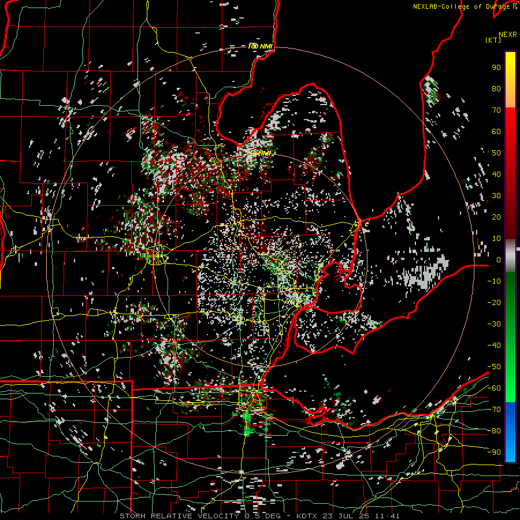
Task: Select the -70 knot scale label
Action: [494, 410]
